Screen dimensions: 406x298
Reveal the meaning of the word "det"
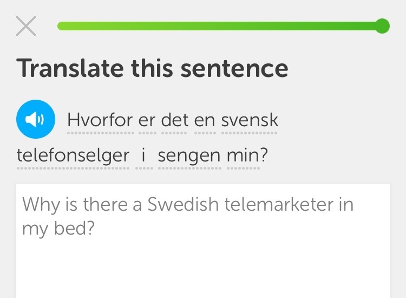[174, 120]
